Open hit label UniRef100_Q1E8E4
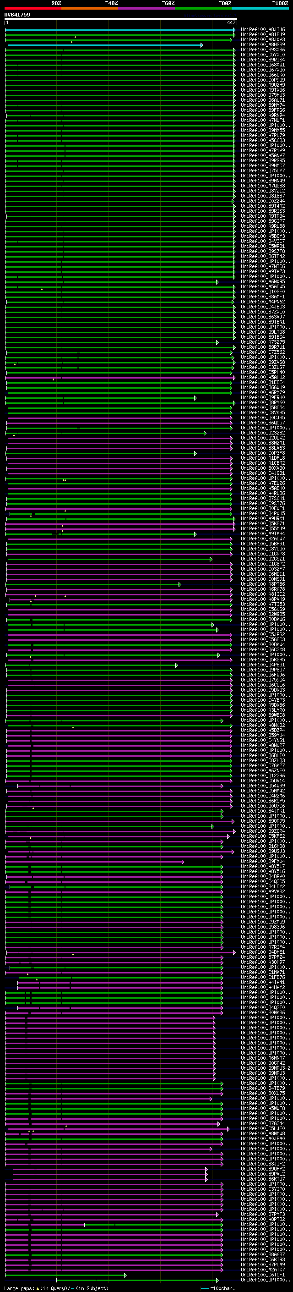Image resolution: width=293 pixels, height=1292 pixels. [x=263, y=382]
